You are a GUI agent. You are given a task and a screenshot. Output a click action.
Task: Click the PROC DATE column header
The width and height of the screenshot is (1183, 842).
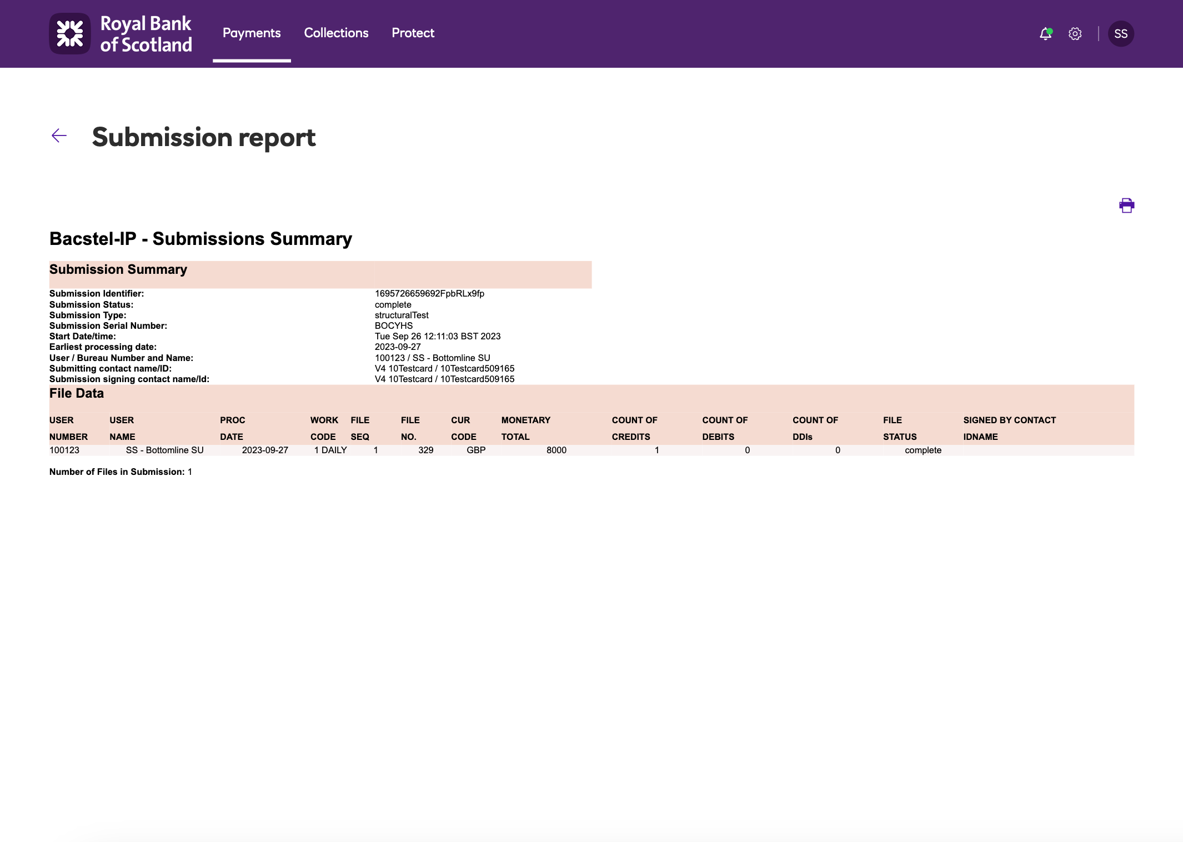233,428
